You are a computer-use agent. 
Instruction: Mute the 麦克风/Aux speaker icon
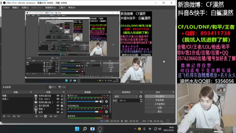tap(101, 101)
